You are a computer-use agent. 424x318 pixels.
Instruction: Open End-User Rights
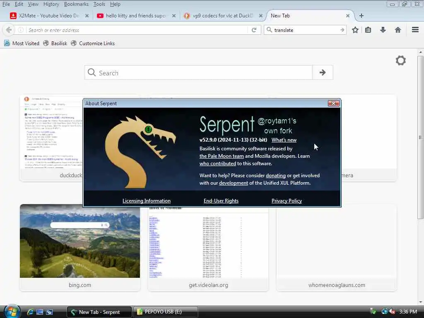coord(221,201)
